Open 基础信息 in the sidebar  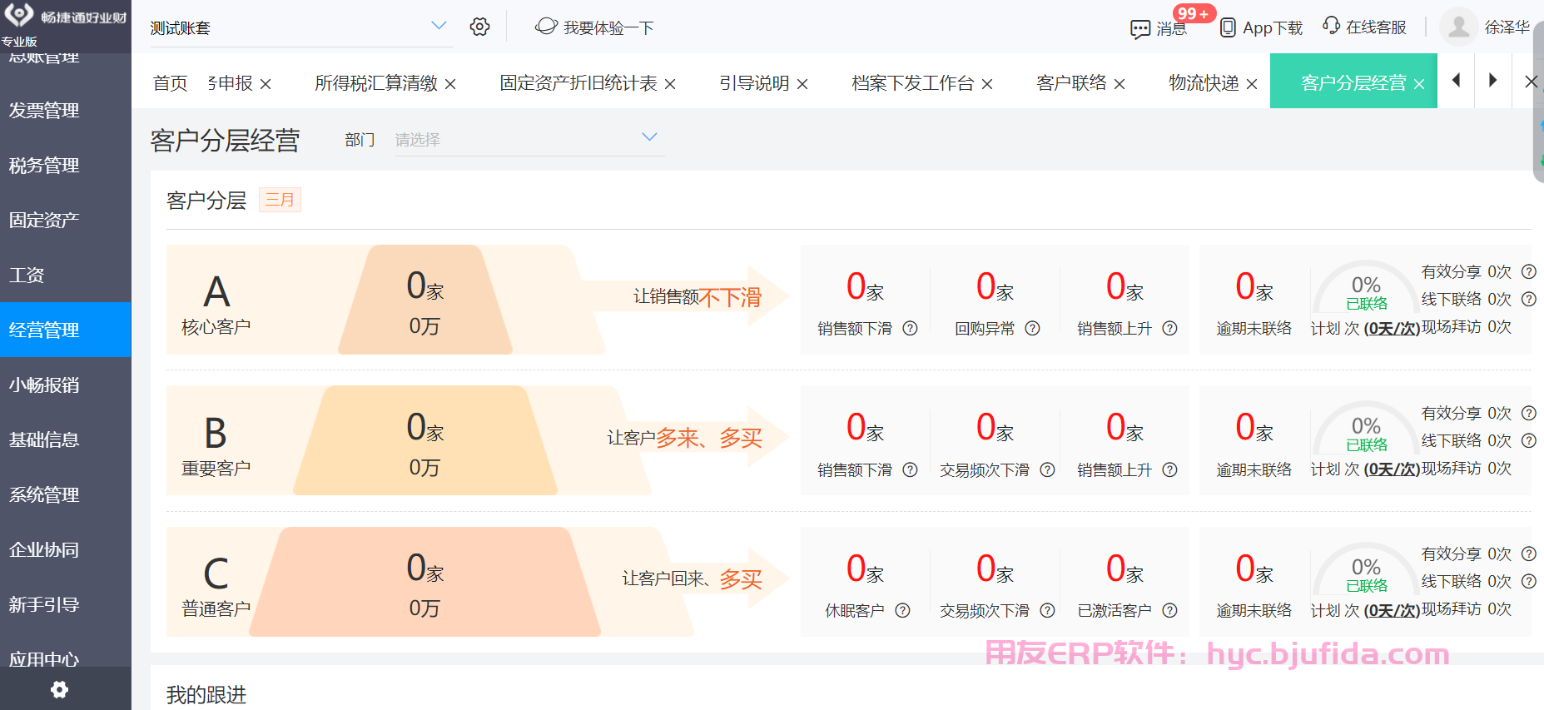click(66, 439)
